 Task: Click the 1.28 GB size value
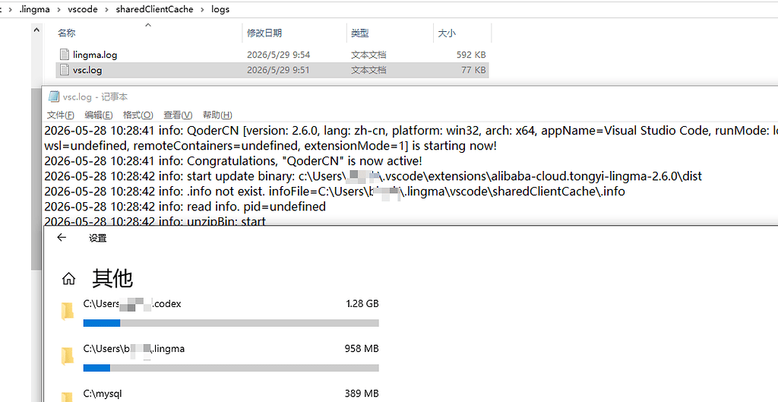(x=362, y=303)
